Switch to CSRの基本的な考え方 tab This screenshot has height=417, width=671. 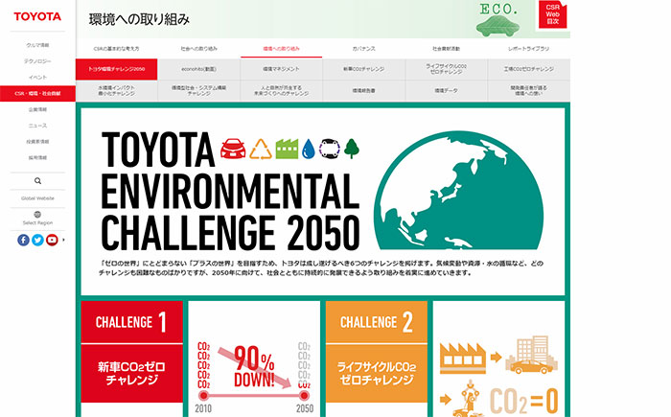(116, 48)
